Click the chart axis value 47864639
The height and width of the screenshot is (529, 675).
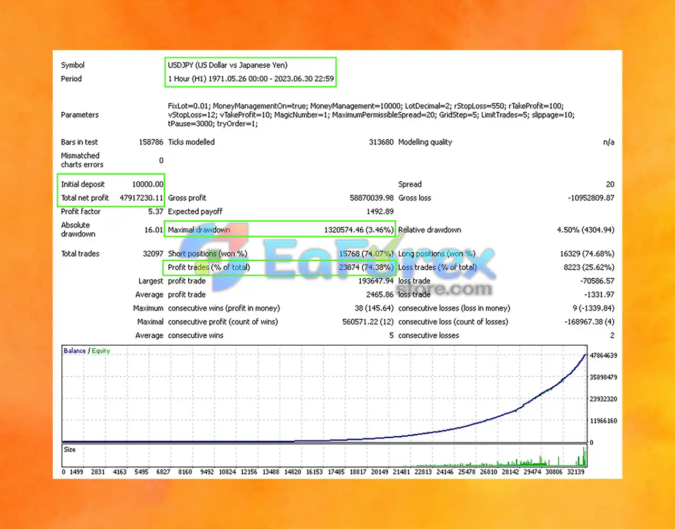click(603, 356)
